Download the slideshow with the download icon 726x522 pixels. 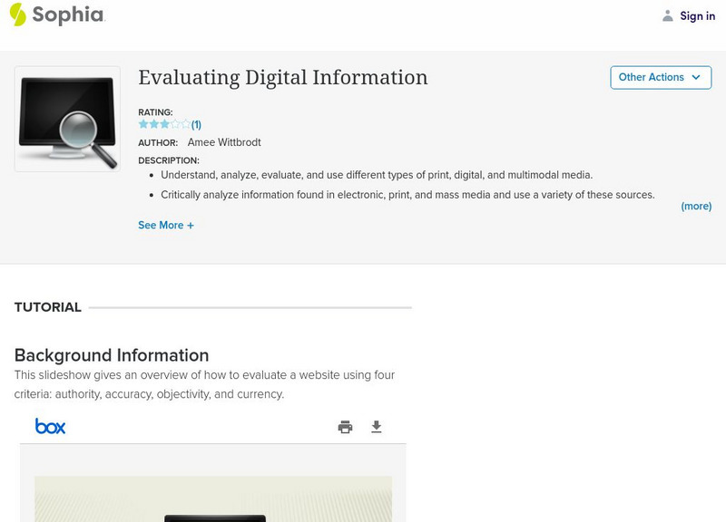(377, 427)
